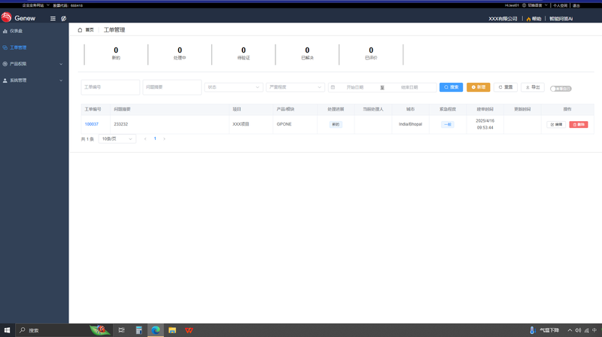This screenshot has width=602, height=337.
Task: Collapse sidebar with hamburger menu icon
Action: 53,18
